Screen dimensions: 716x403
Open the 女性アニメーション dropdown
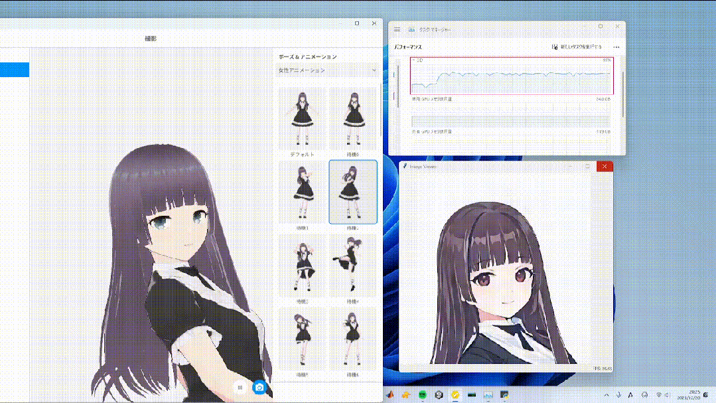328,70
